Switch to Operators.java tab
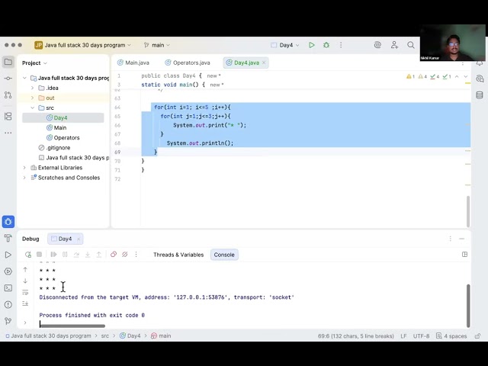The image size is (488, 366). (188, 63)
